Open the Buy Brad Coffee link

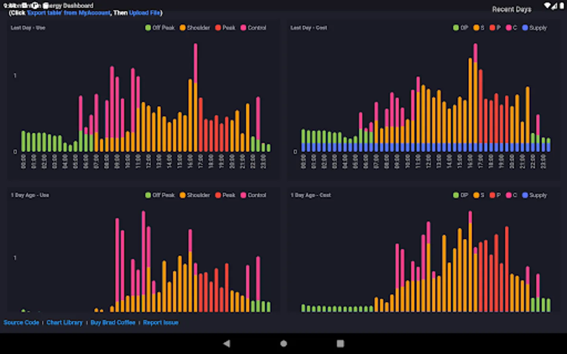point(113,323)
